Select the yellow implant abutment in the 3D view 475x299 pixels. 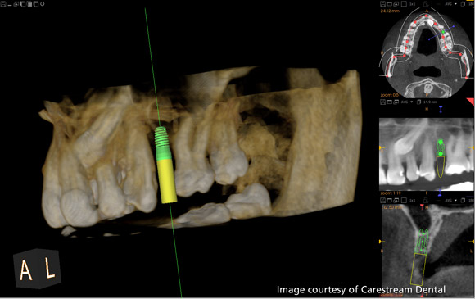pos(166,180)
